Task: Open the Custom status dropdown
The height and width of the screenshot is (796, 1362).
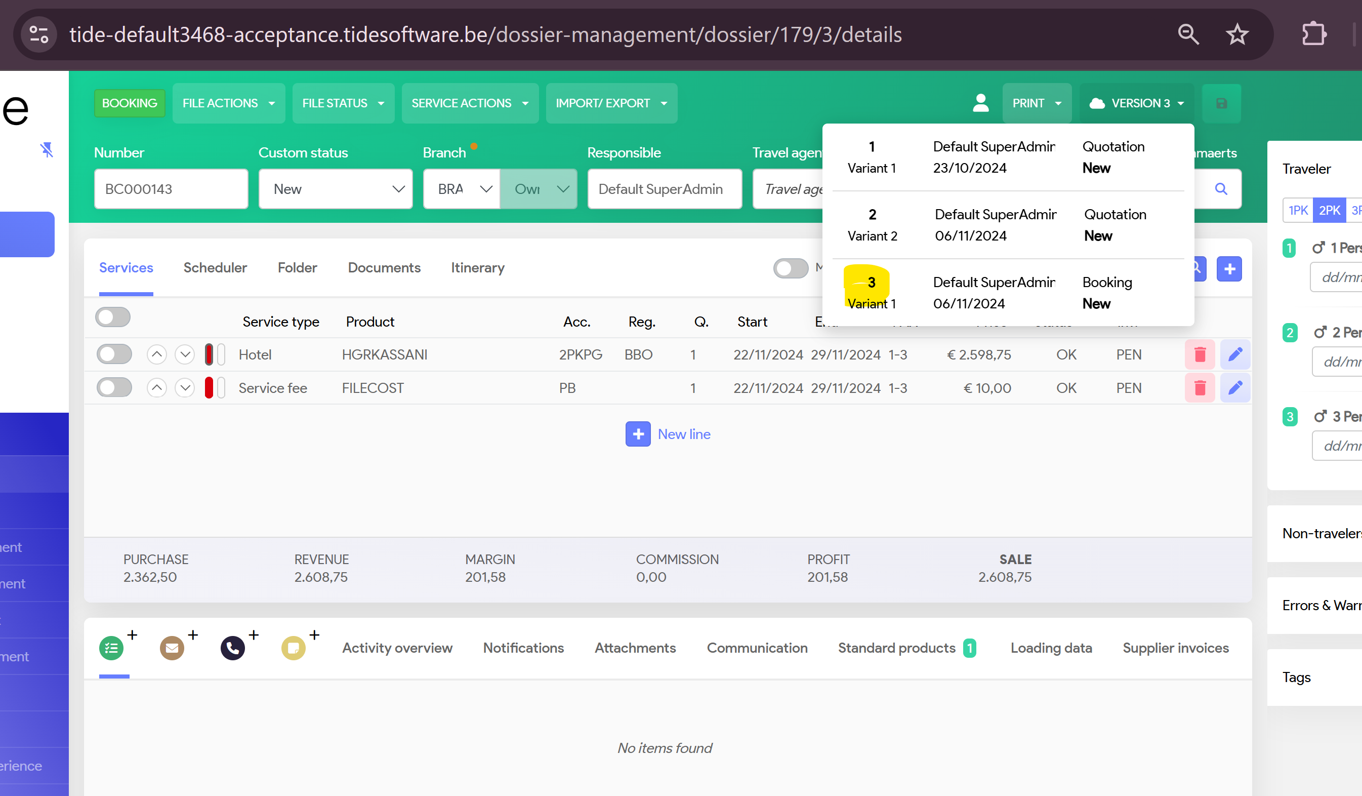Action: click(x=335, y=189)
